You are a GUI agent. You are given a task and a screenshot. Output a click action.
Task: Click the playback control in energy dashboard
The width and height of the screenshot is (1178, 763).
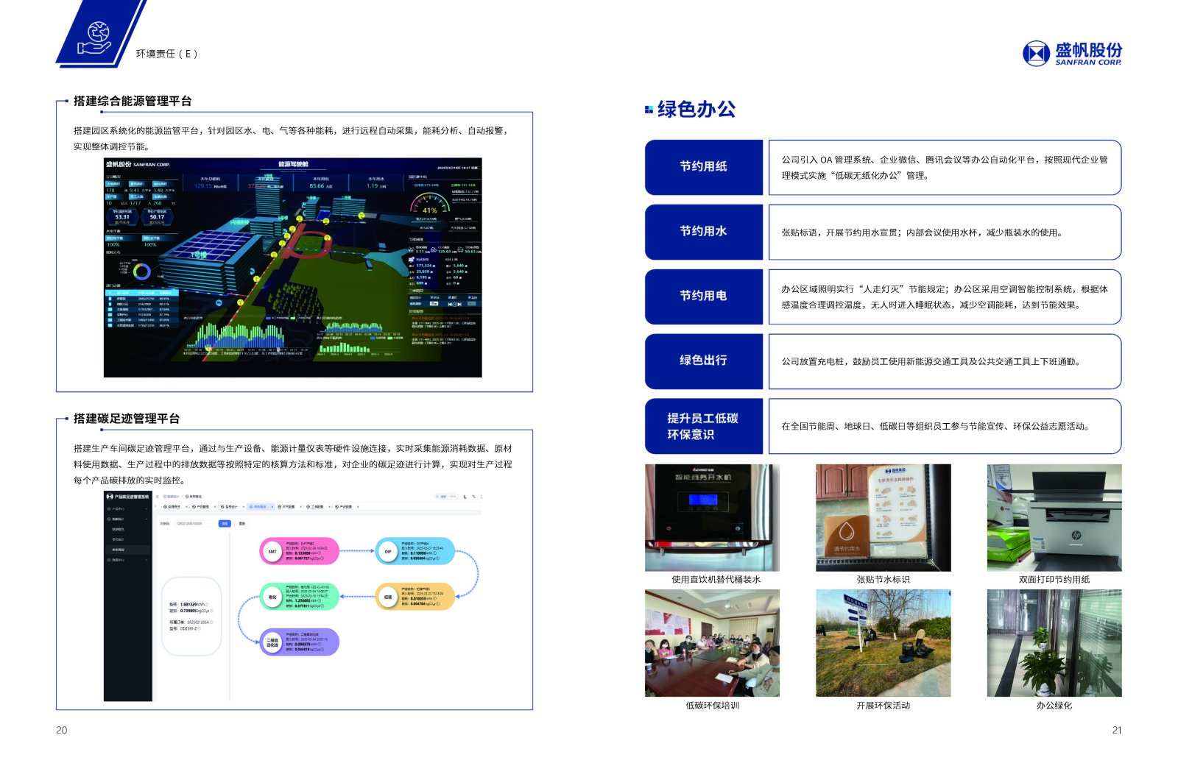tap(455, 303)
